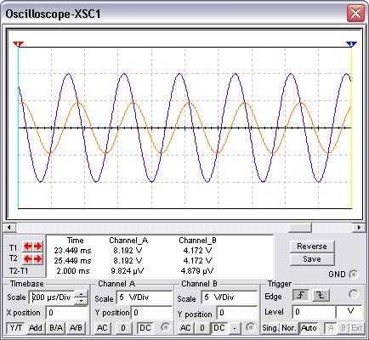Viewport: 369px width, 340px height.
Task: Switch display mode to B/A
Action: click(56, 328)
